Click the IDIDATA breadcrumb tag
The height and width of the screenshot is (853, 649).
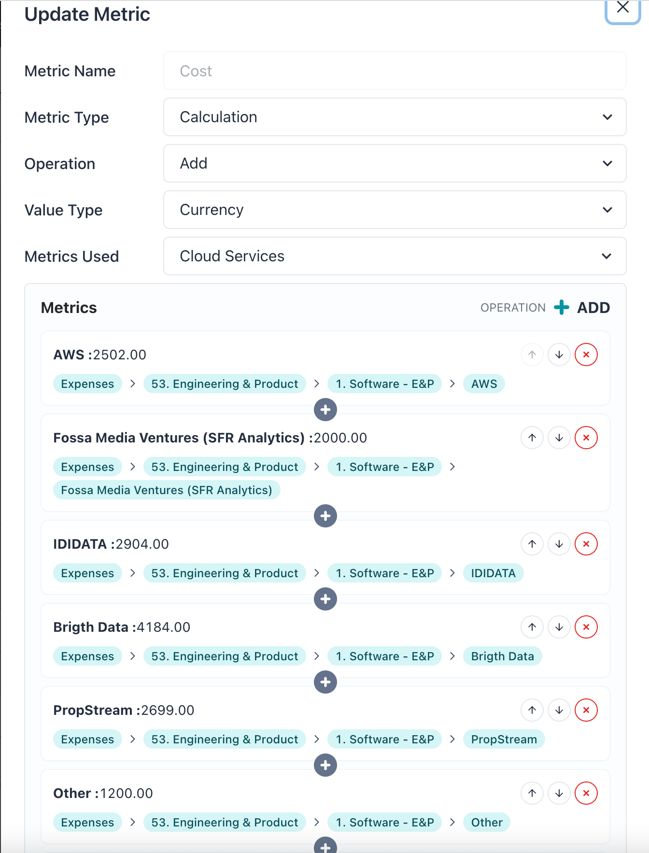pos(493,573)
